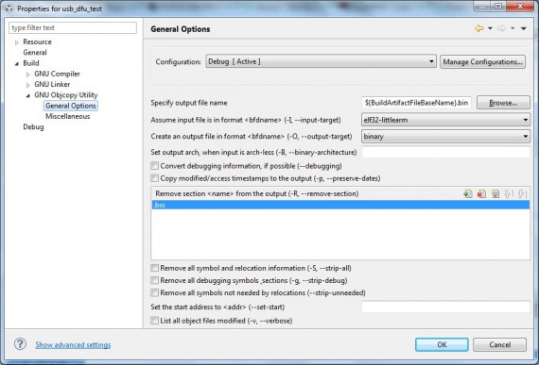Click the binary-architecture input field
This screenshot has width=539, height=365.
(x=445, y=152)
